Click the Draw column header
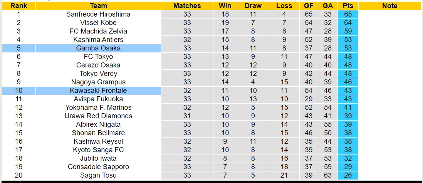Image resolution: width=423 pixels, height=183 pixels. pyautogui.click(x=253, y=6)
